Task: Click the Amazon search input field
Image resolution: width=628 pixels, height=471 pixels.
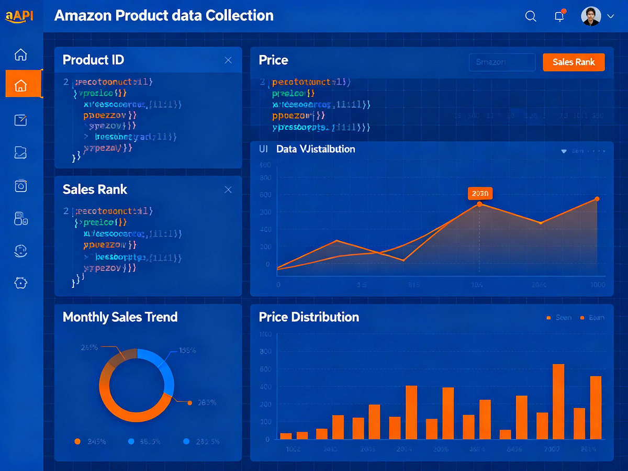Action: [x=501, y=62]
